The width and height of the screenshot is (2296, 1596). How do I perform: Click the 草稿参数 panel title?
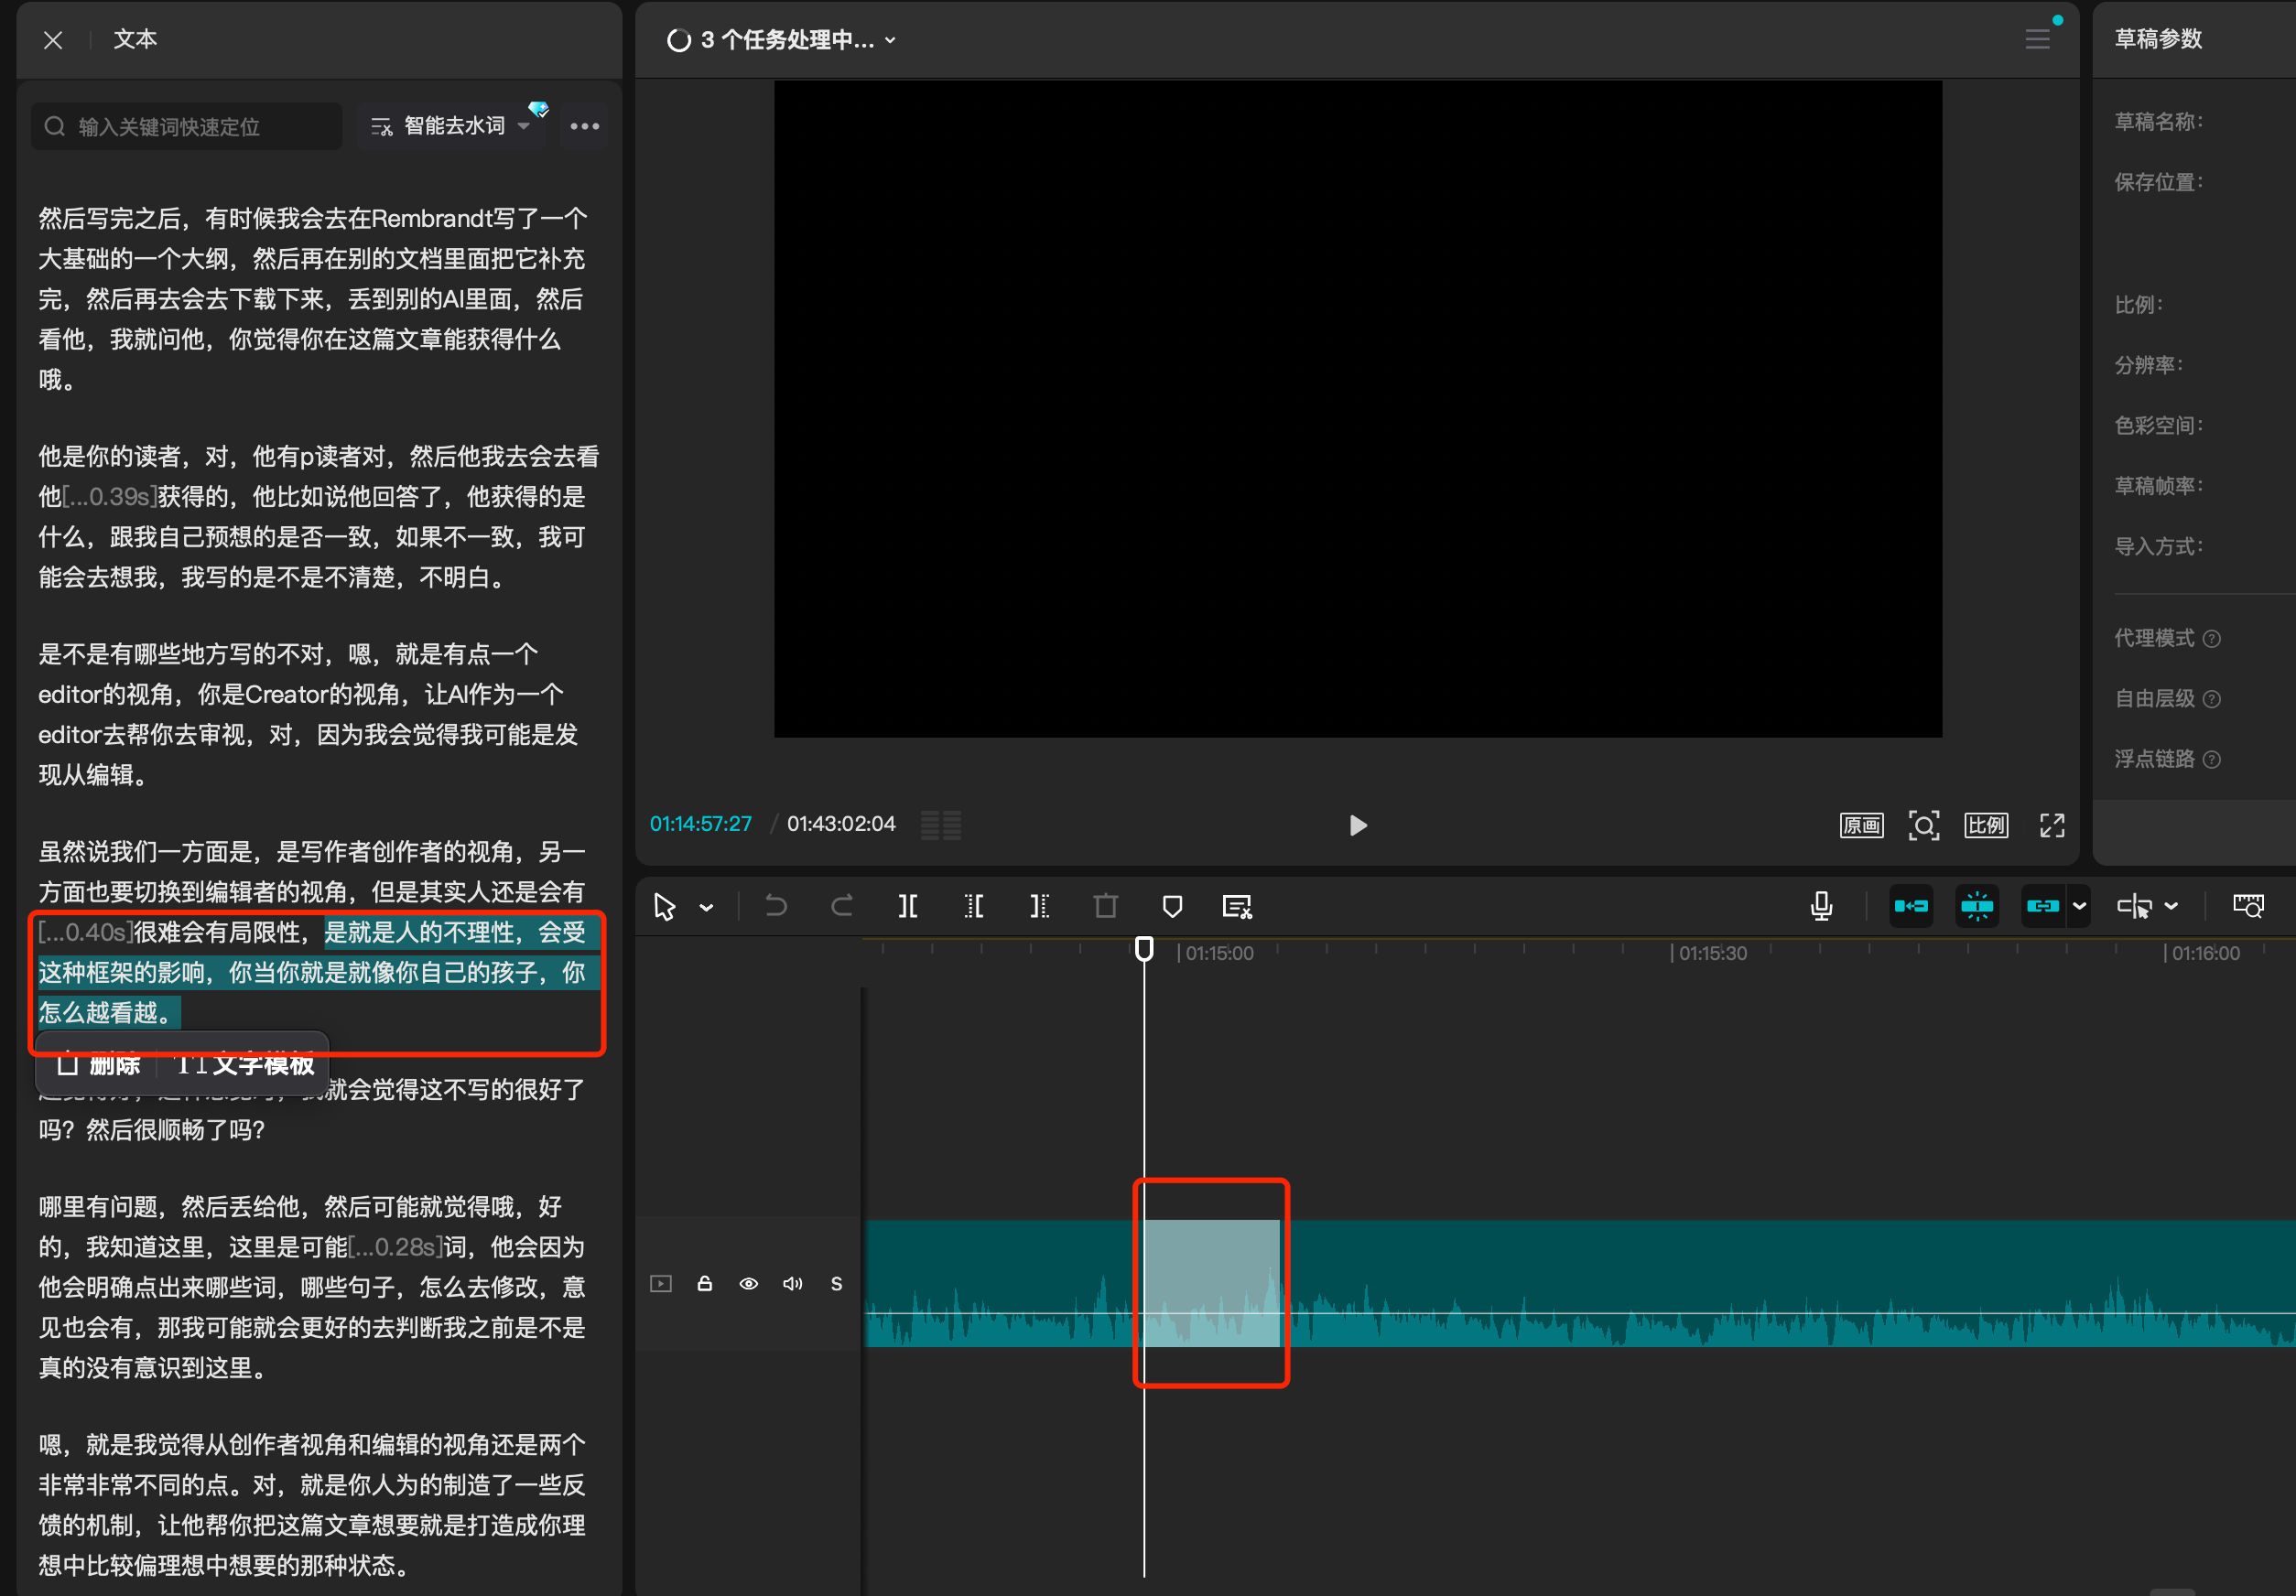[2158, 39]
